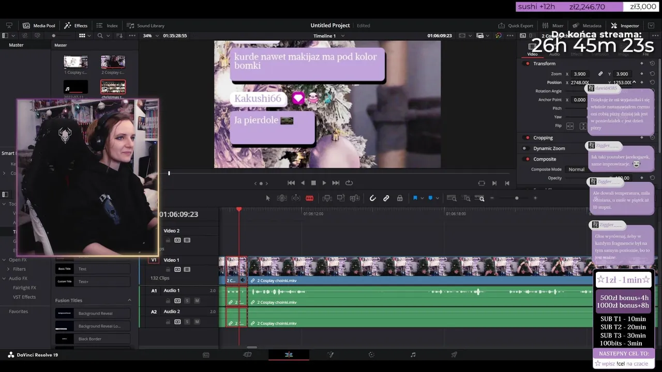The height and width of the screenshot is (372, 662).
Task: Mute the Audio 2 track
Action: 197,322
